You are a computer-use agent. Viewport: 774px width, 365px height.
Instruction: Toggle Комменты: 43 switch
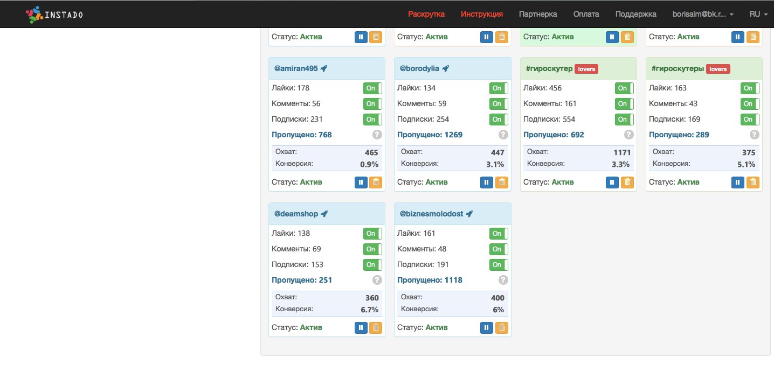point(750,104)
